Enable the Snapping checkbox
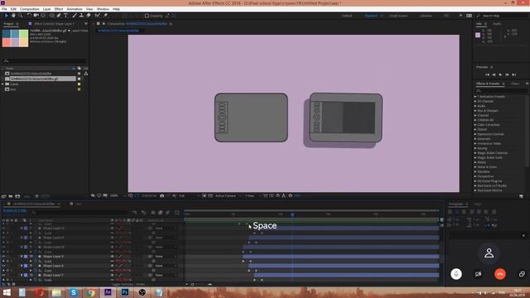Viewport: 530px width, 298px height. click(x=147, y=16)
